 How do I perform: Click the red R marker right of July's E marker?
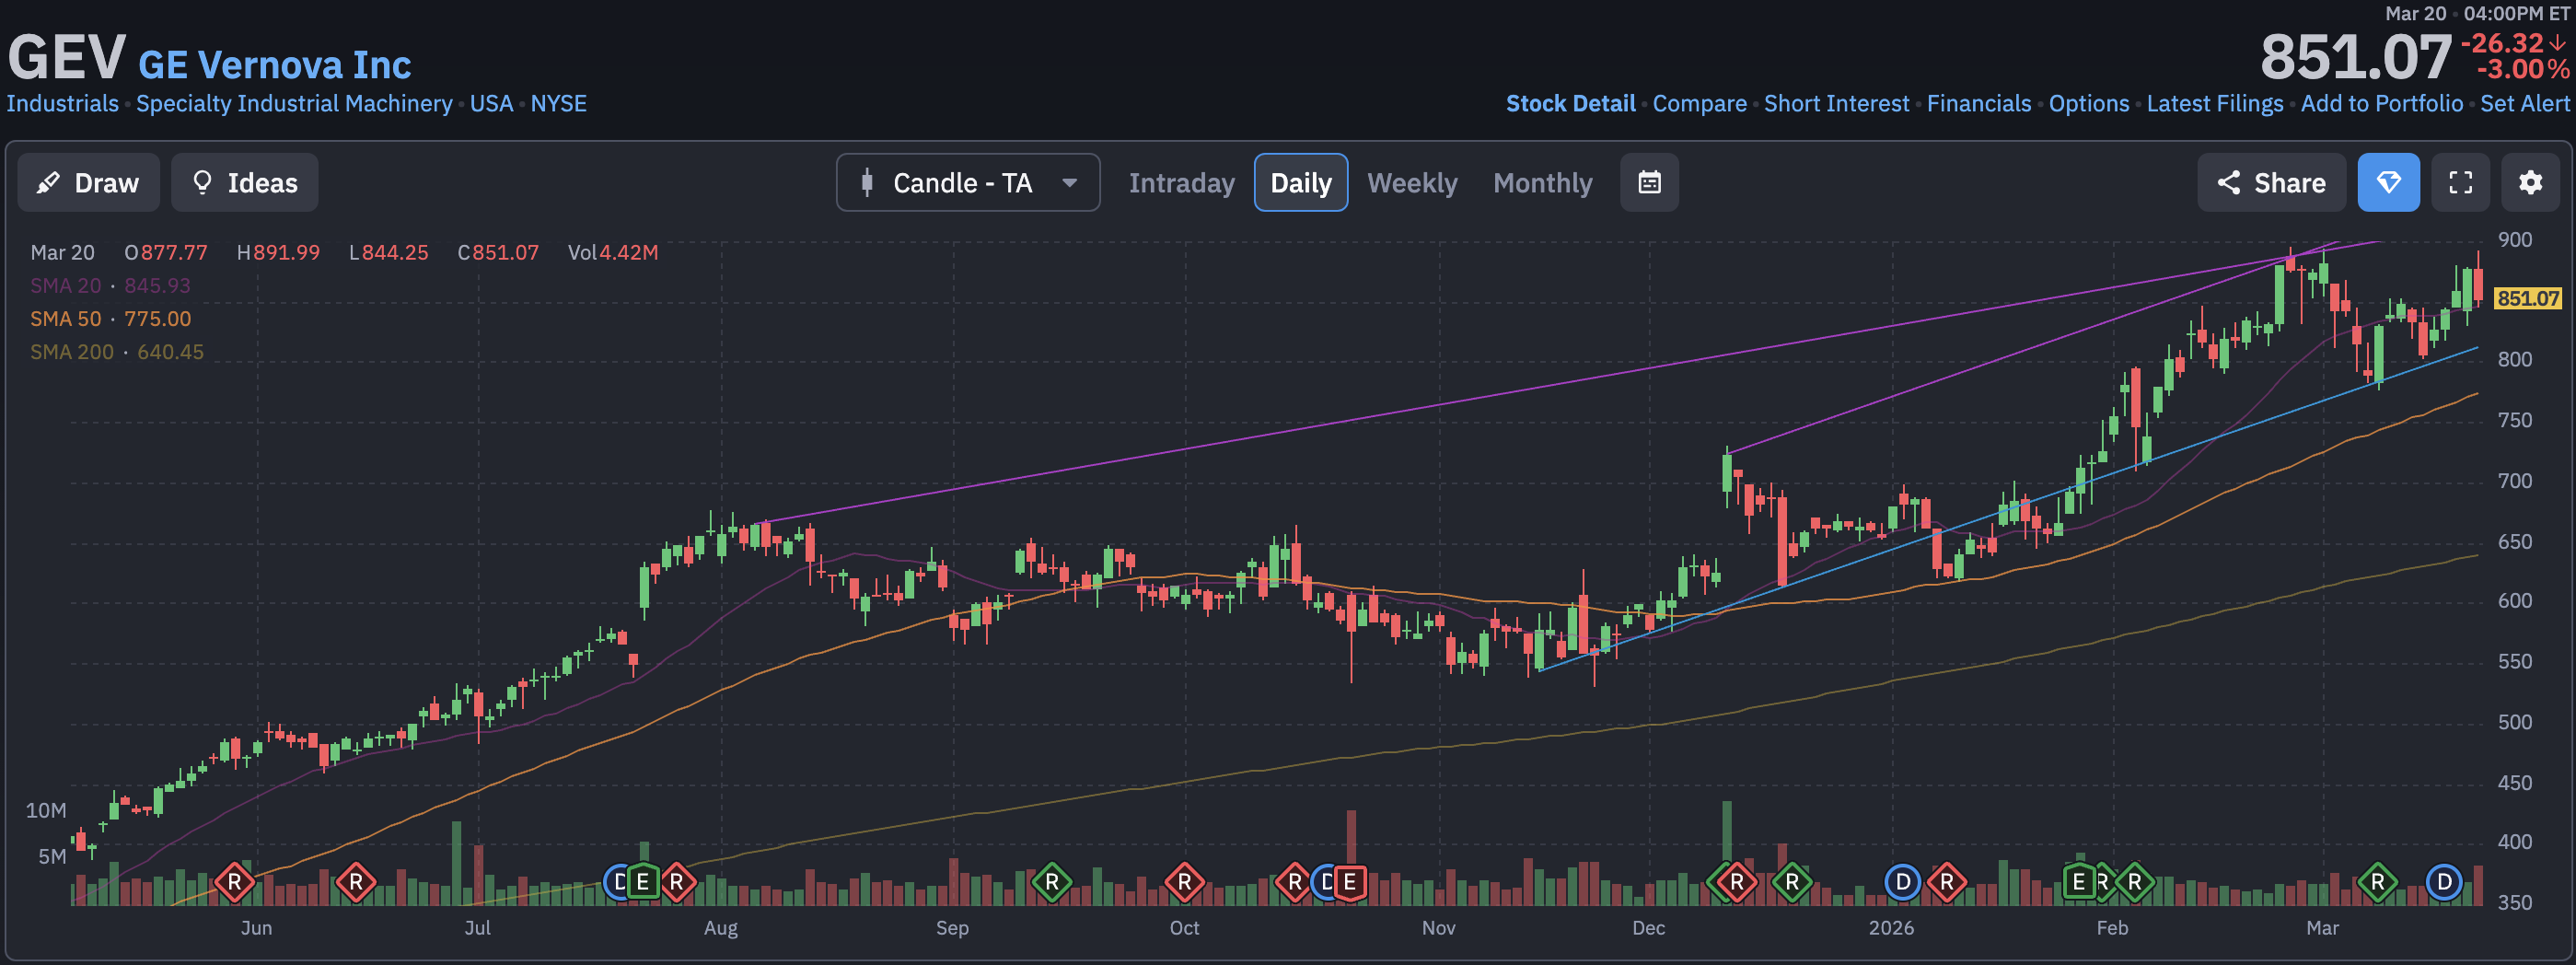[677, 882]
